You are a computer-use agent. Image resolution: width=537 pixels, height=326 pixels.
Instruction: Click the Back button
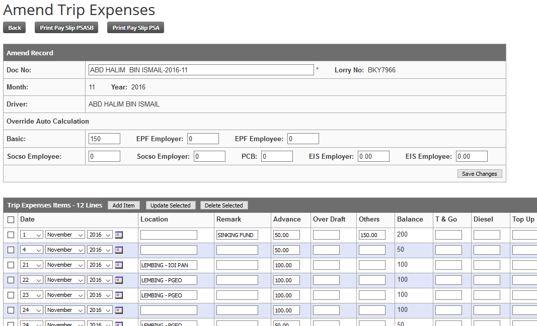coord(15,28)
